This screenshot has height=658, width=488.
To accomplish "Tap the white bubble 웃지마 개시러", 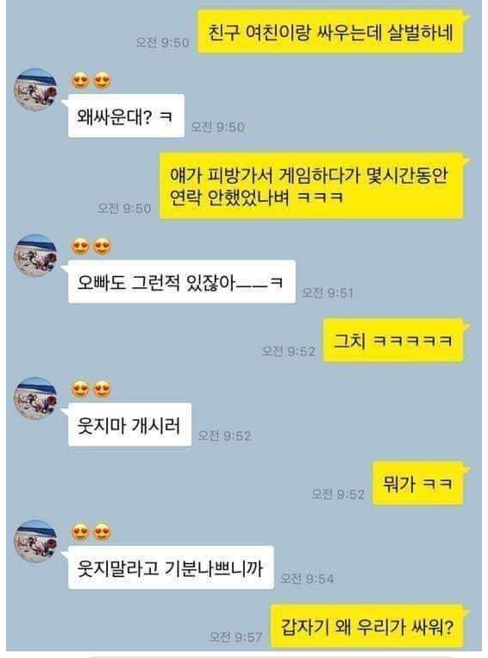I will (x=129, y=424).
